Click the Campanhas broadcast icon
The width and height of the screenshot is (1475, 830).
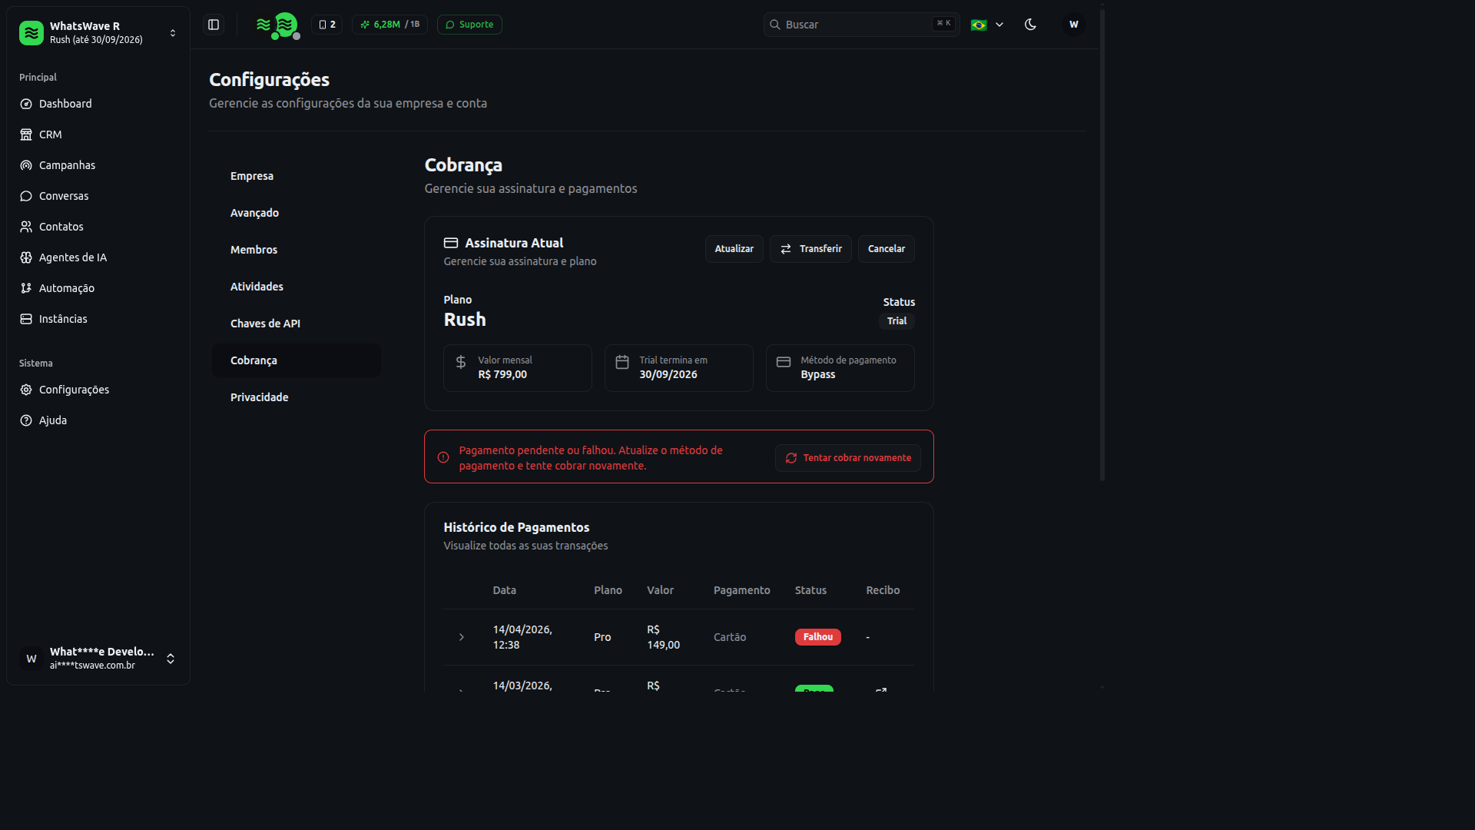click(26, 165)
